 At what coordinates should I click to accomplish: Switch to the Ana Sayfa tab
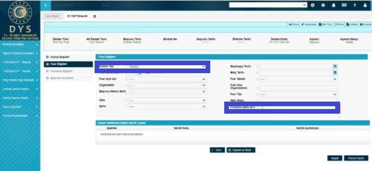tap(52, 16)
